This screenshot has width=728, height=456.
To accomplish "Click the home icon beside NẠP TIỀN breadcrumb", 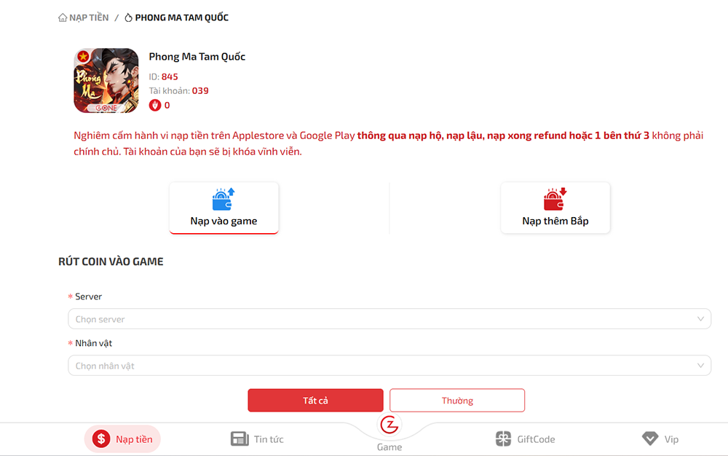I will point(63,17).
